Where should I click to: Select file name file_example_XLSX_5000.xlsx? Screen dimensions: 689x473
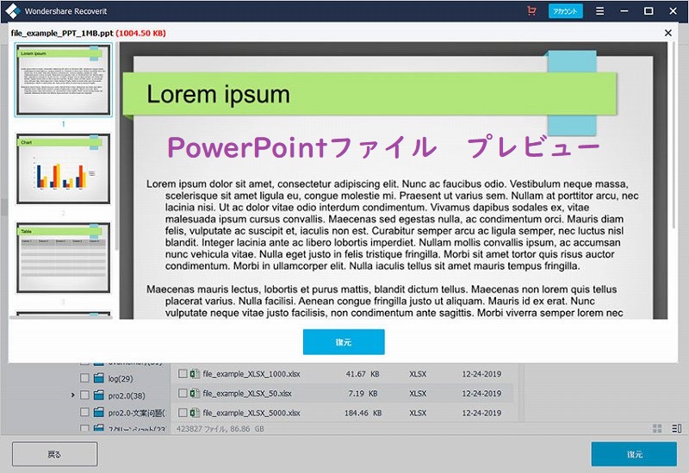[x=251, y=413]
